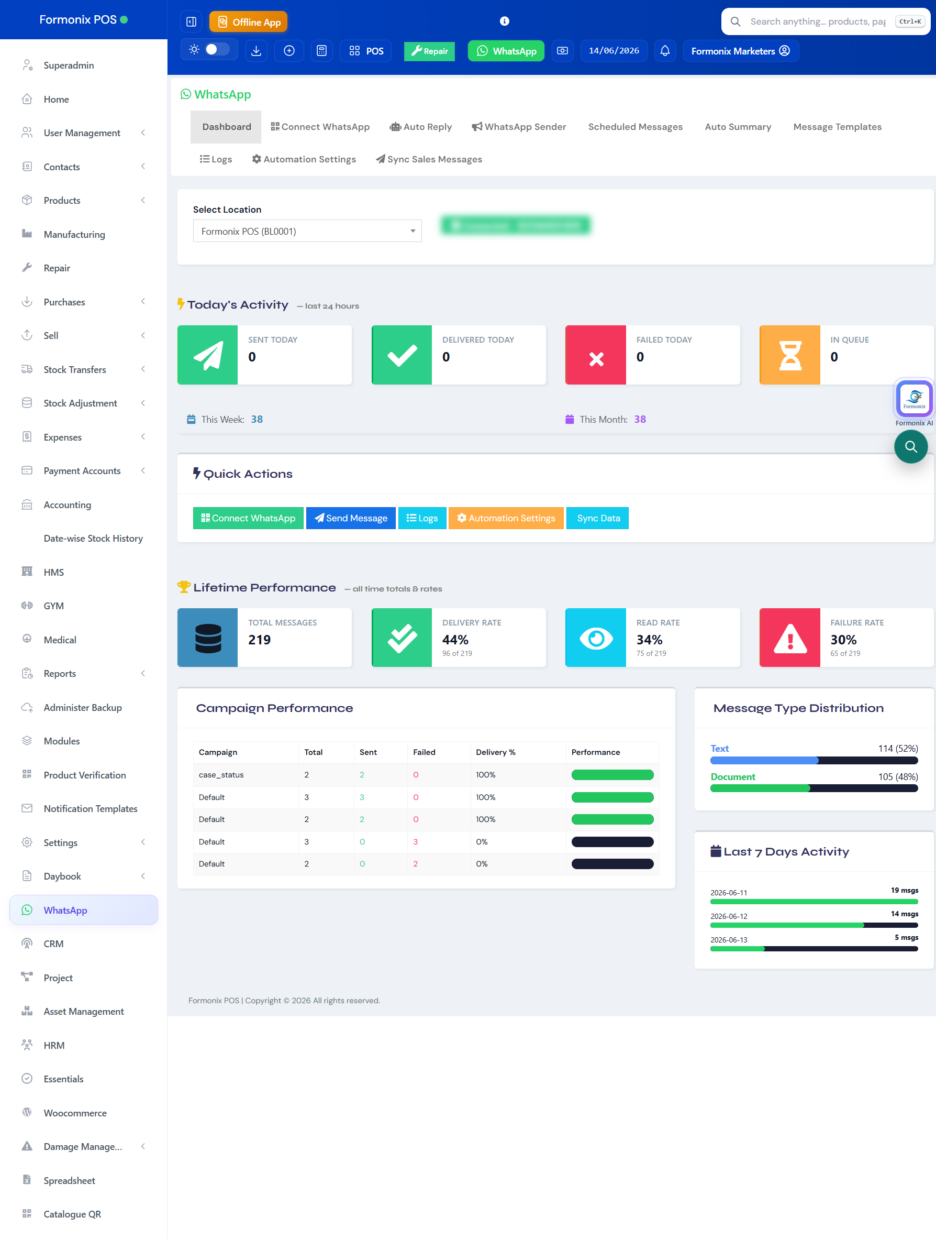Expand Reports submenu
936x1239 pixels.
pyautogui.click(x=83, y=673)
